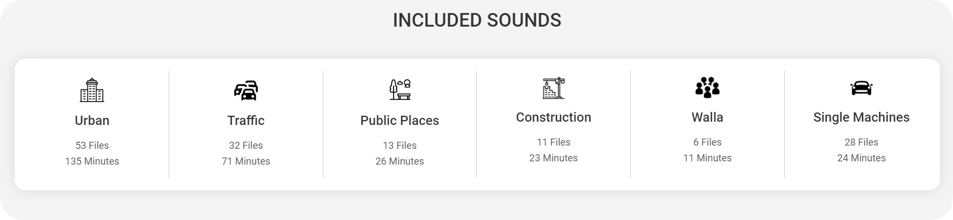Open the Construction heading
Screen dimensions: 953x220
coord(554,117)
